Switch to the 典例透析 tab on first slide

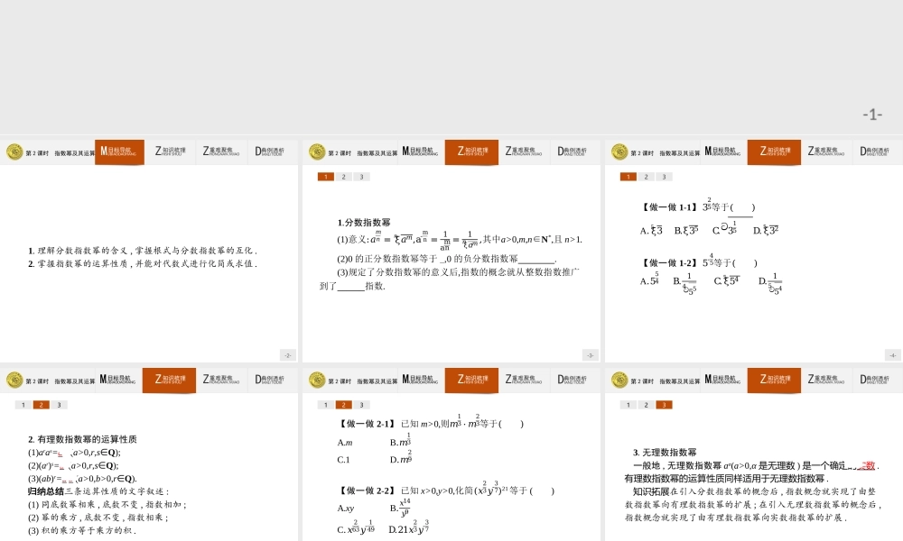tap(271, 151)
